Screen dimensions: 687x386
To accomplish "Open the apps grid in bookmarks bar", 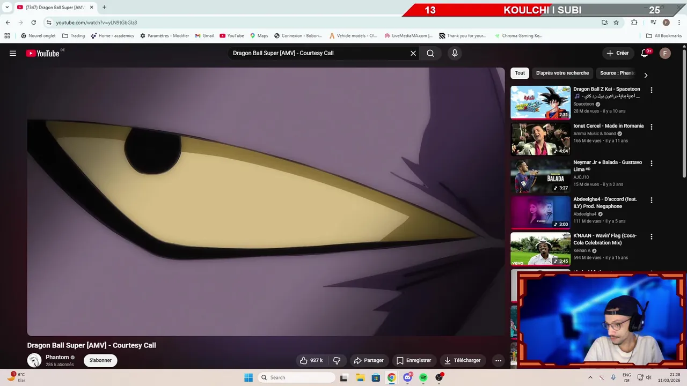I will point(7,36).
